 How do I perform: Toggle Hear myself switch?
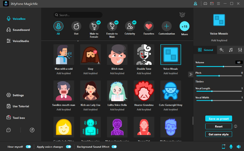click(x=28, y=147)
